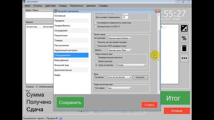Open the Товары menu
Screen dimensions: 214x120
pos(63,6)
